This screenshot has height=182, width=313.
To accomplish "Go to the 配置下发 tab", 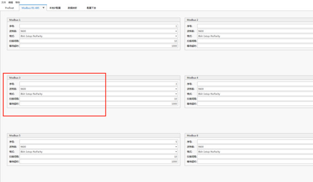I will [91, 8].
